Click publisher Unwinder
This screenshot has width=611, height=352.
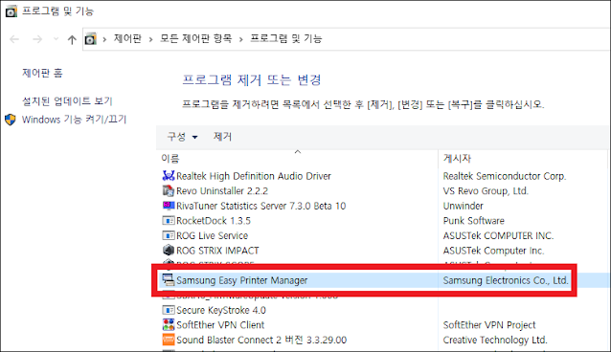click(463, 206)
